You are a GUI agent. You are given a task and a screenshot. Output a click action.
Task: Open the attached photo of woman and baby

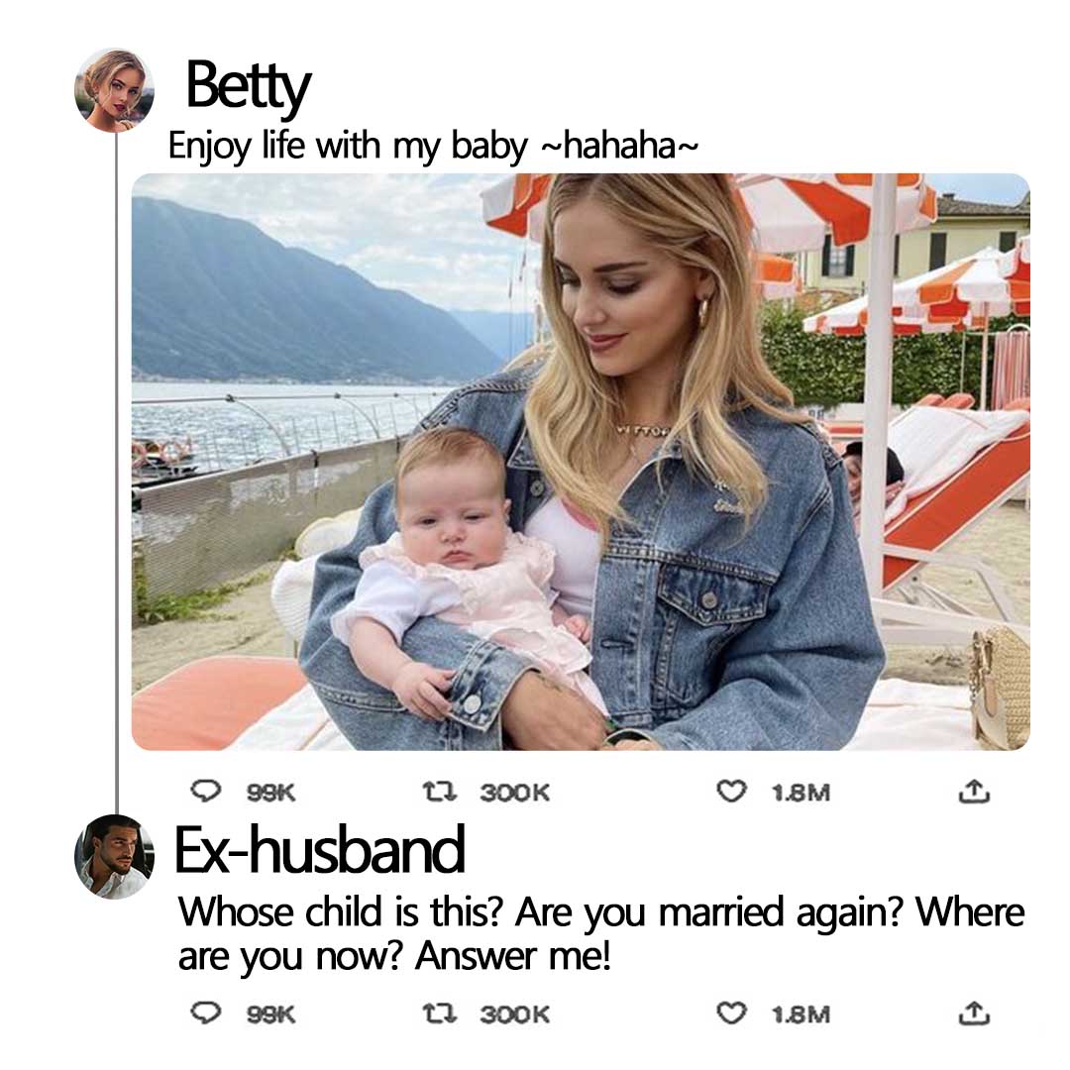click(x=581, y=462)
